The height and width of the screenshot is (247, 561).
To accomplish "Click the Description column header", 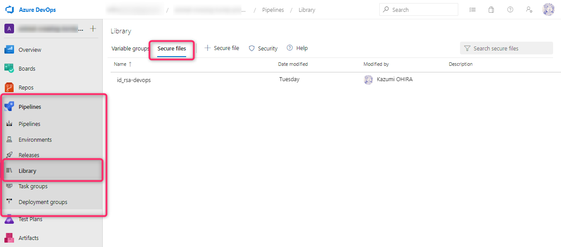I will click(460, 64).
